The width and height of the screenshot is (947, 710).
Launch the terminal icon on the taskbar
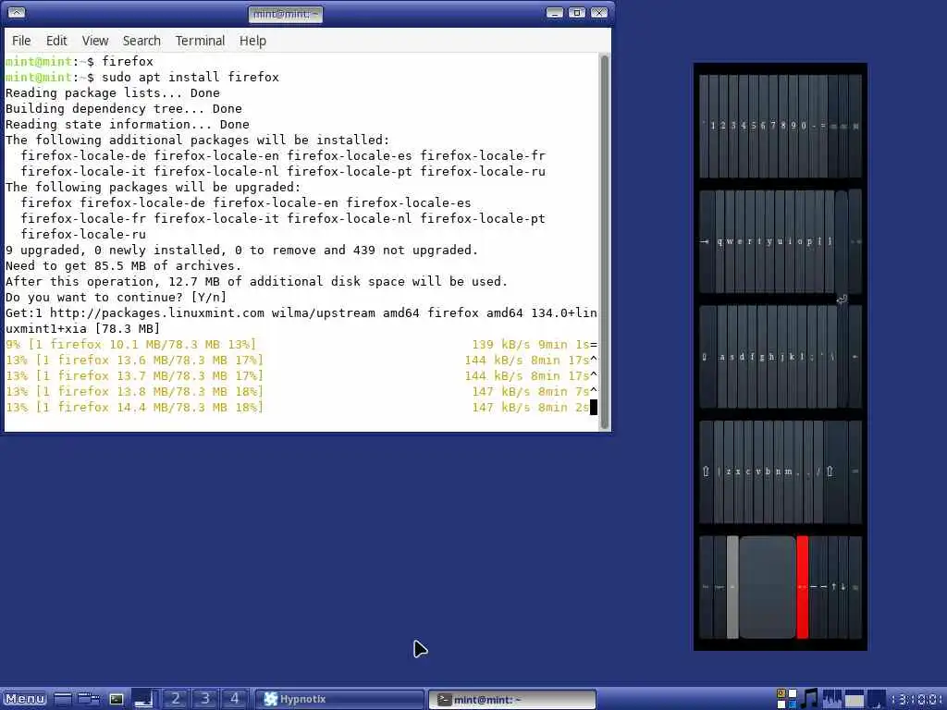tap(116, 699)
